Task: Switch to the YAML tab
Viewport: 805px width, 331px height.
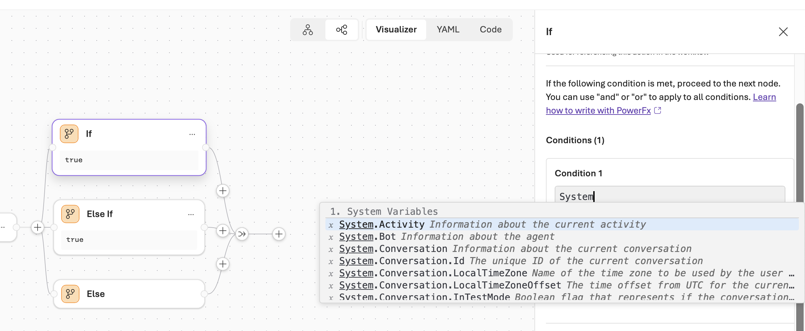Action: point(448,30)
